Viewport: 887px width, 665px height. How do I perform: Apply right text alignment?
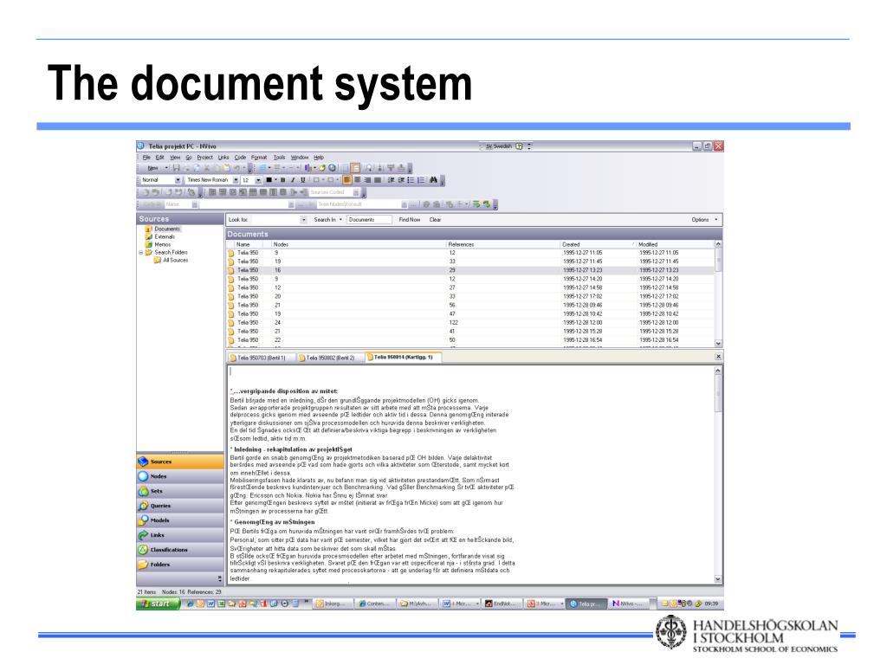(x=367, y=180)
